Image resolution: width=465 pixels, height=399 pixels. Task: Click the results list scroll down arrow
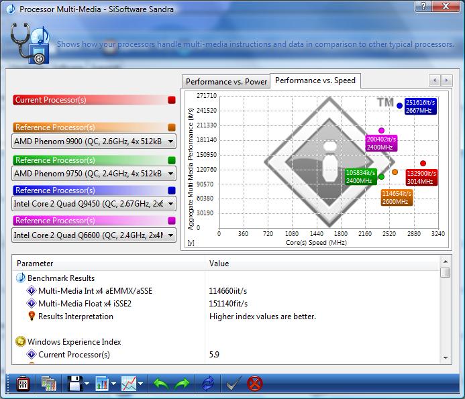click(x=446, y=358)
